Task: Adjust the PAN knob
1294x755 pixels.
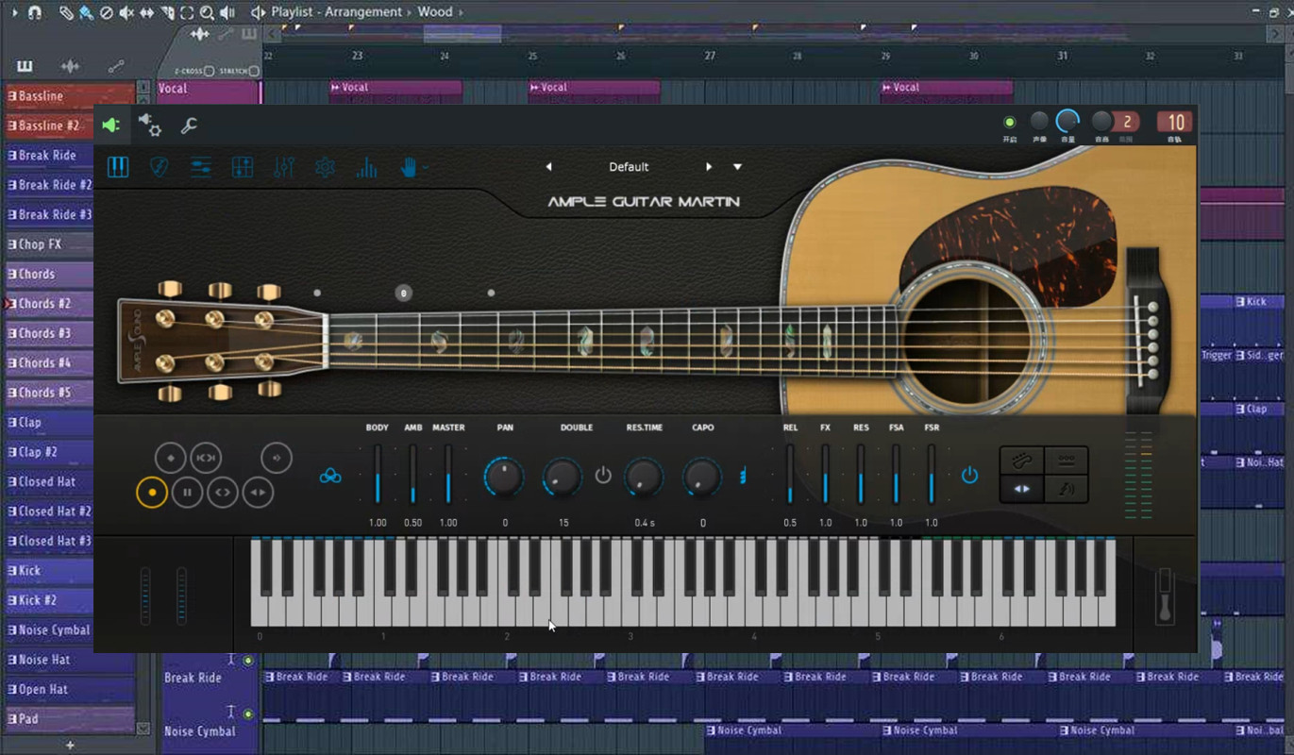Action: point(504,477)
